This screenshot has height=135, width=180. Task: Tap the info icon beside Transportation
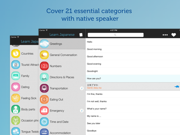click(x=82, y=88)
